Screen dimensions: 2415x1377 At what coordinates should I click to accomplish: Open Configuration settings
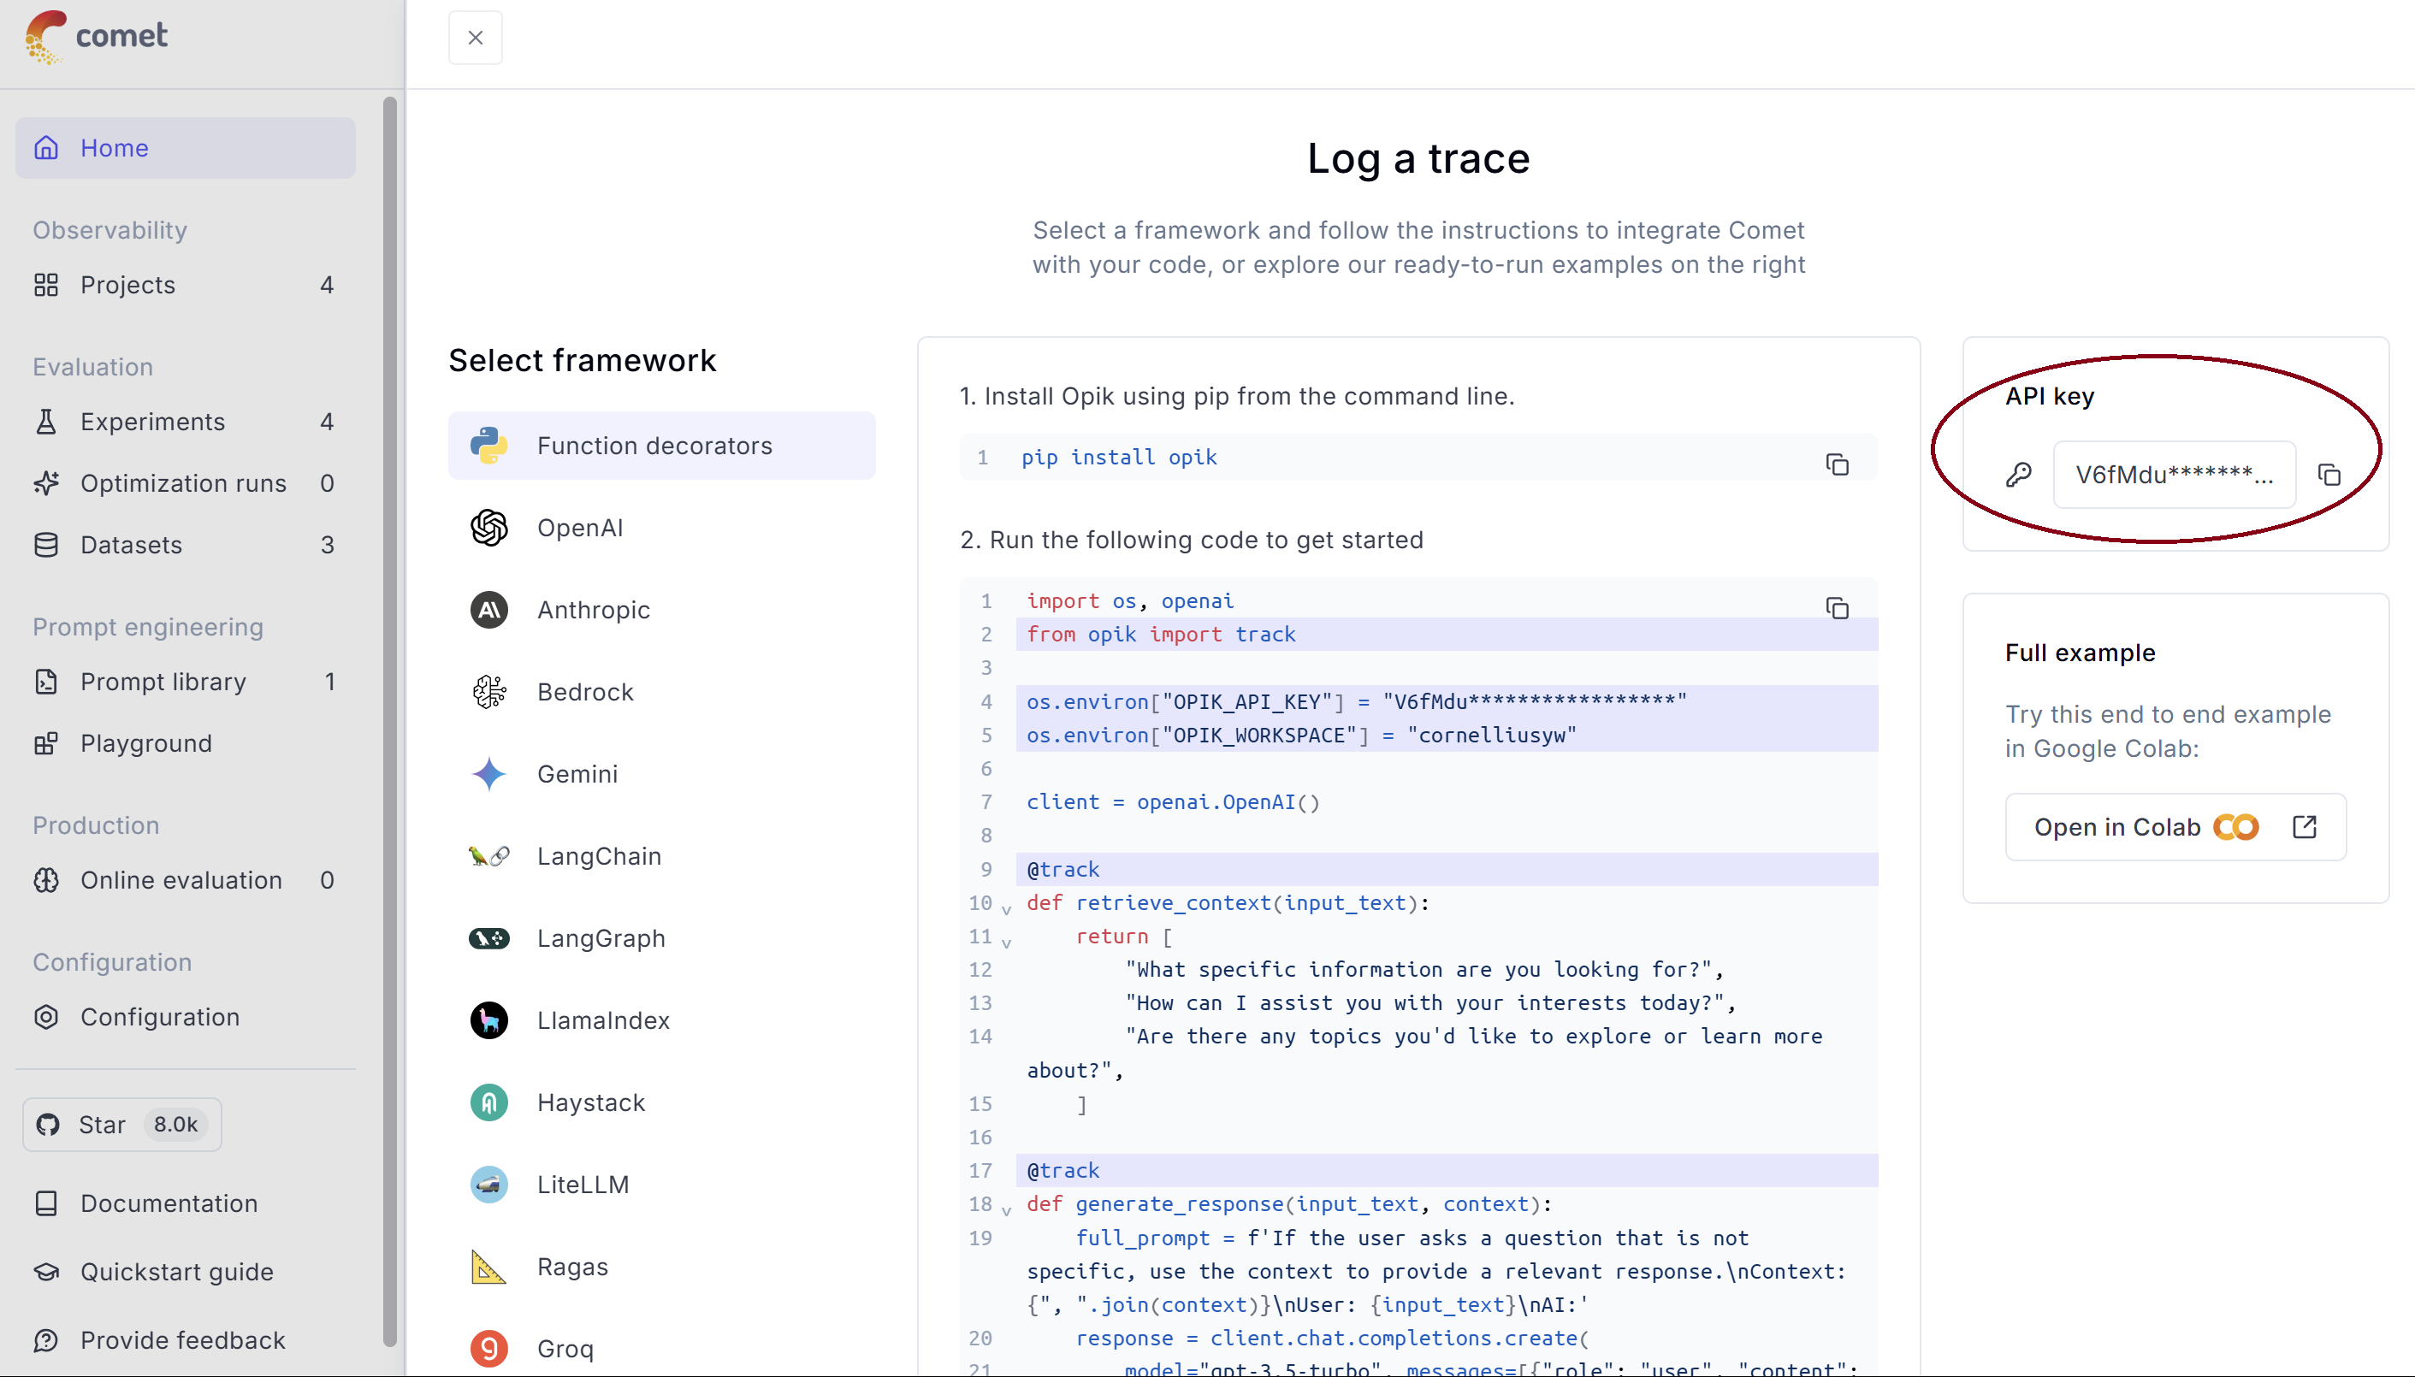click(x=186, y=1017)
